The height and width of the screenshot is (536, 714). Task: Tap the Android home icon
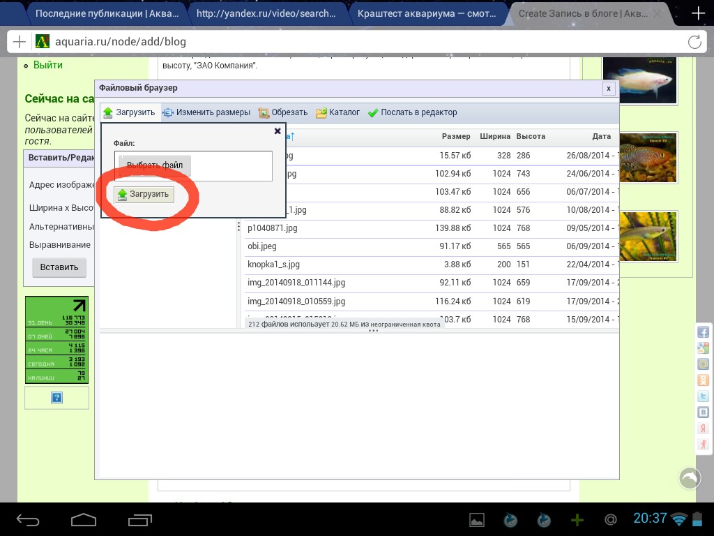click(x=84, y=519)
